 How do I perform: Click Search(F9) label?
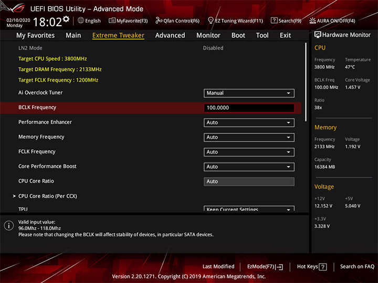[290, 21]
